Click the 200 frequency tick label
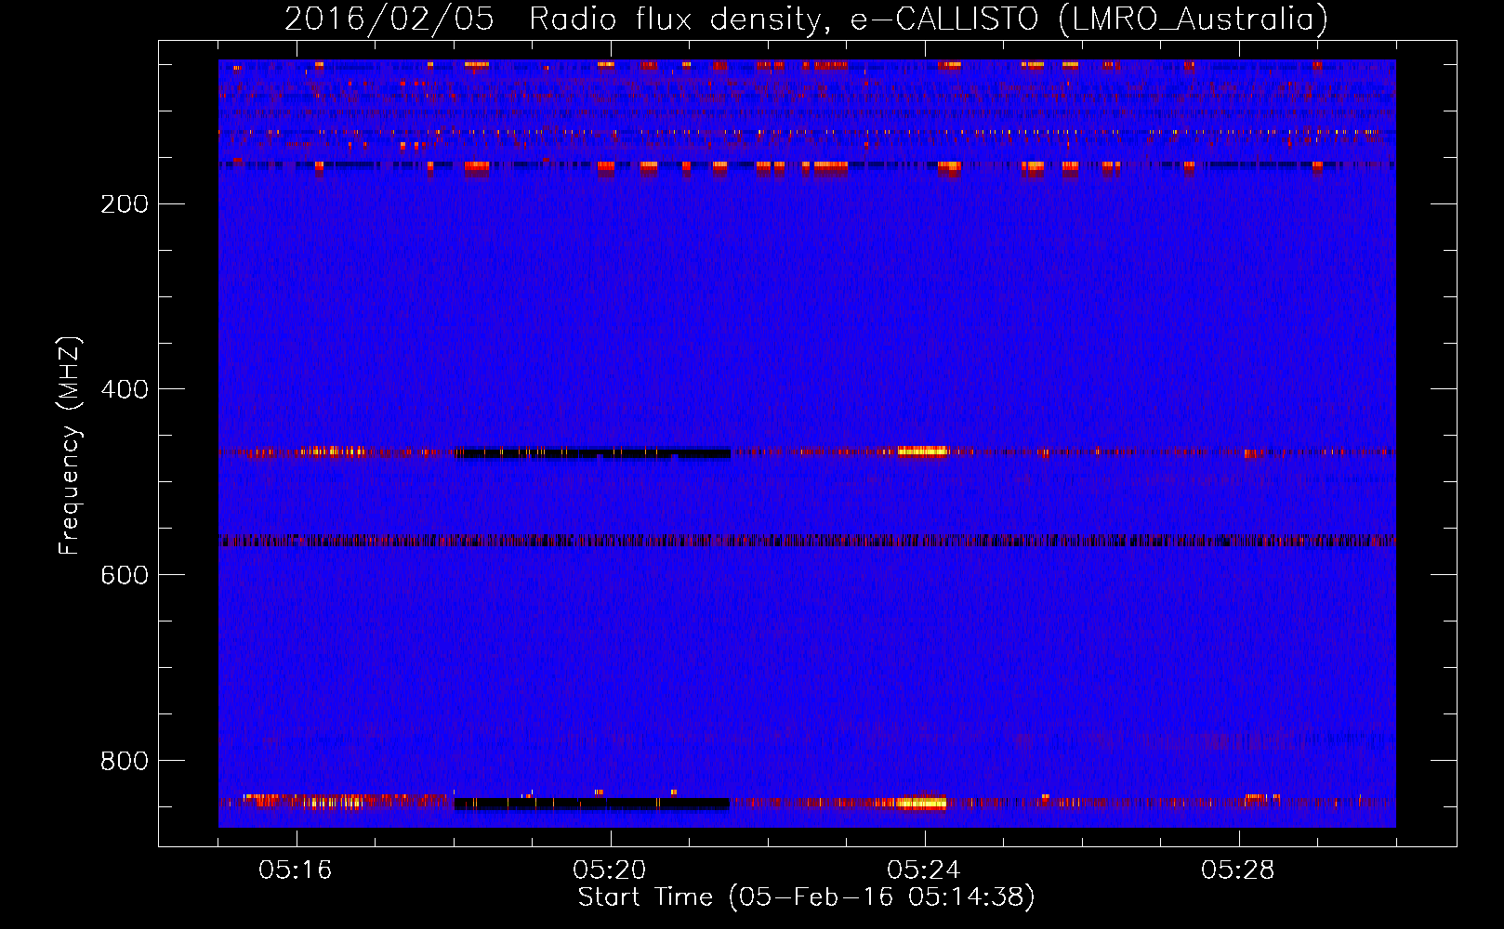The image size is (1504, 929). click(x=125, y=203)
